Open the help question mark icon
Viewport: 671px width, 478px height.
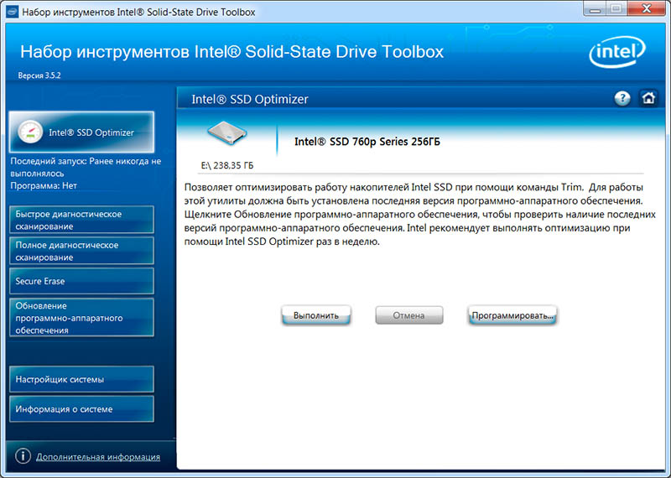pos(622,99)
